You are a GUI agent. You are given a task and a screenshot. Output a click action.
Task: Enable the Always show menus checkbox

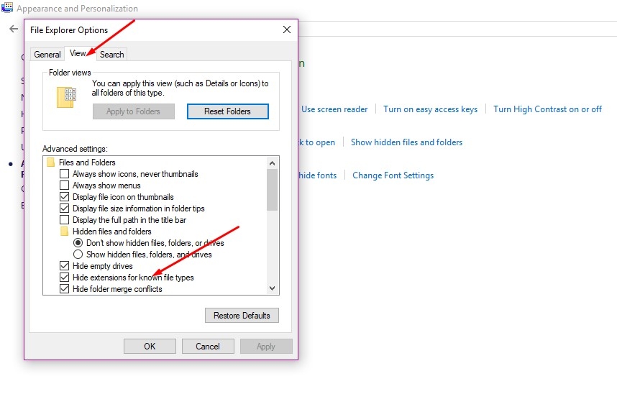(64, 185)
